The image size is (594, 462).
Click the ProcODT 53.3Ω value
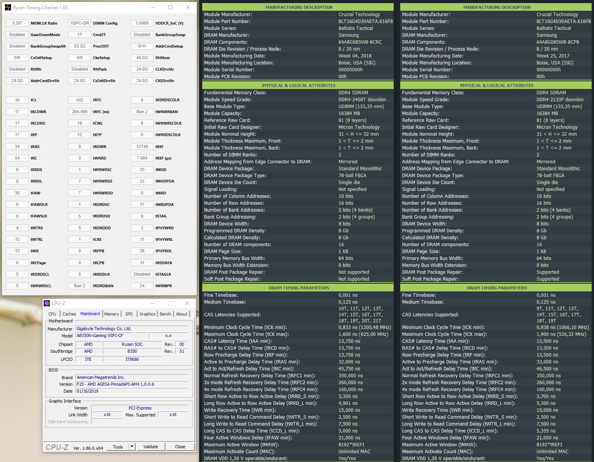click(80, 46)
